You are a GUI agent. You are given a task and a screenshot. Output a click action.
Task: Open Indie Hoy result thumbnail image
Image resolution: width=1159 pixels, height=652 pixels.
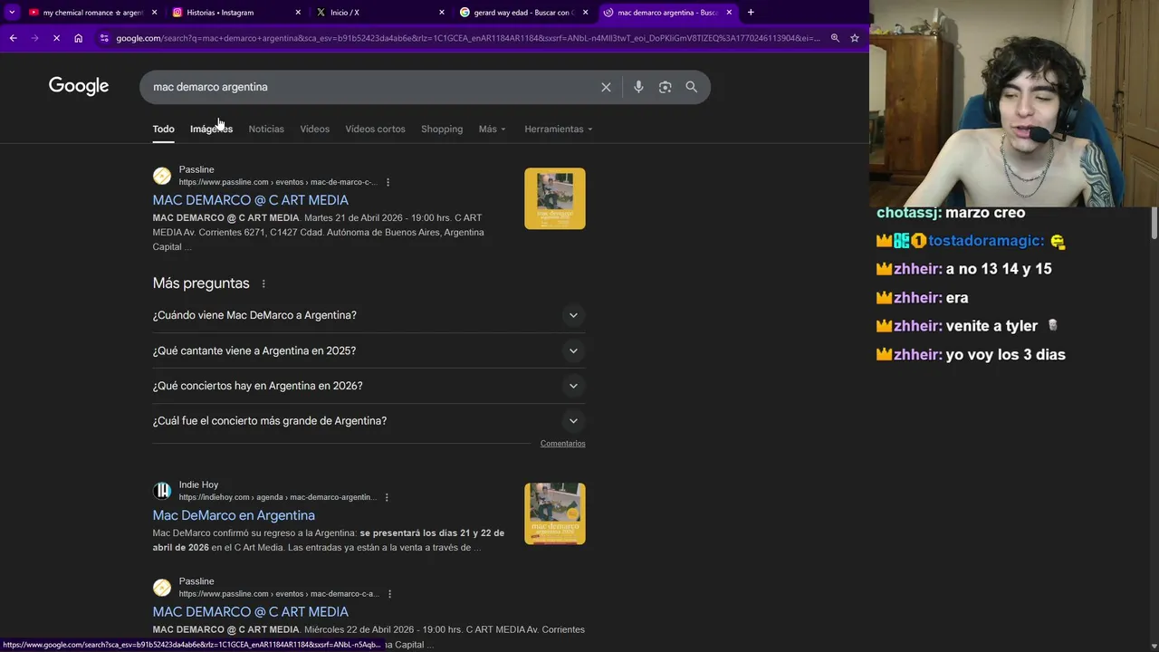(555, 513)
